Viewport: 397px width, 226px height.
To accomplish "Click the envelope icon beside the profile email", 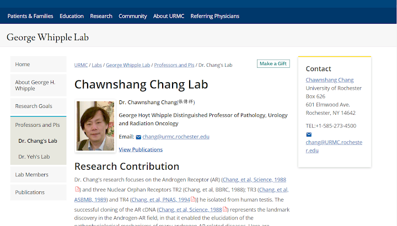I will click(x=138, y=137).
